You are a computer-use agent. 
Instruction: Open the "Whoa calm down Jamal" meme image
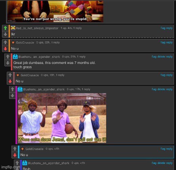click(62, 118)
